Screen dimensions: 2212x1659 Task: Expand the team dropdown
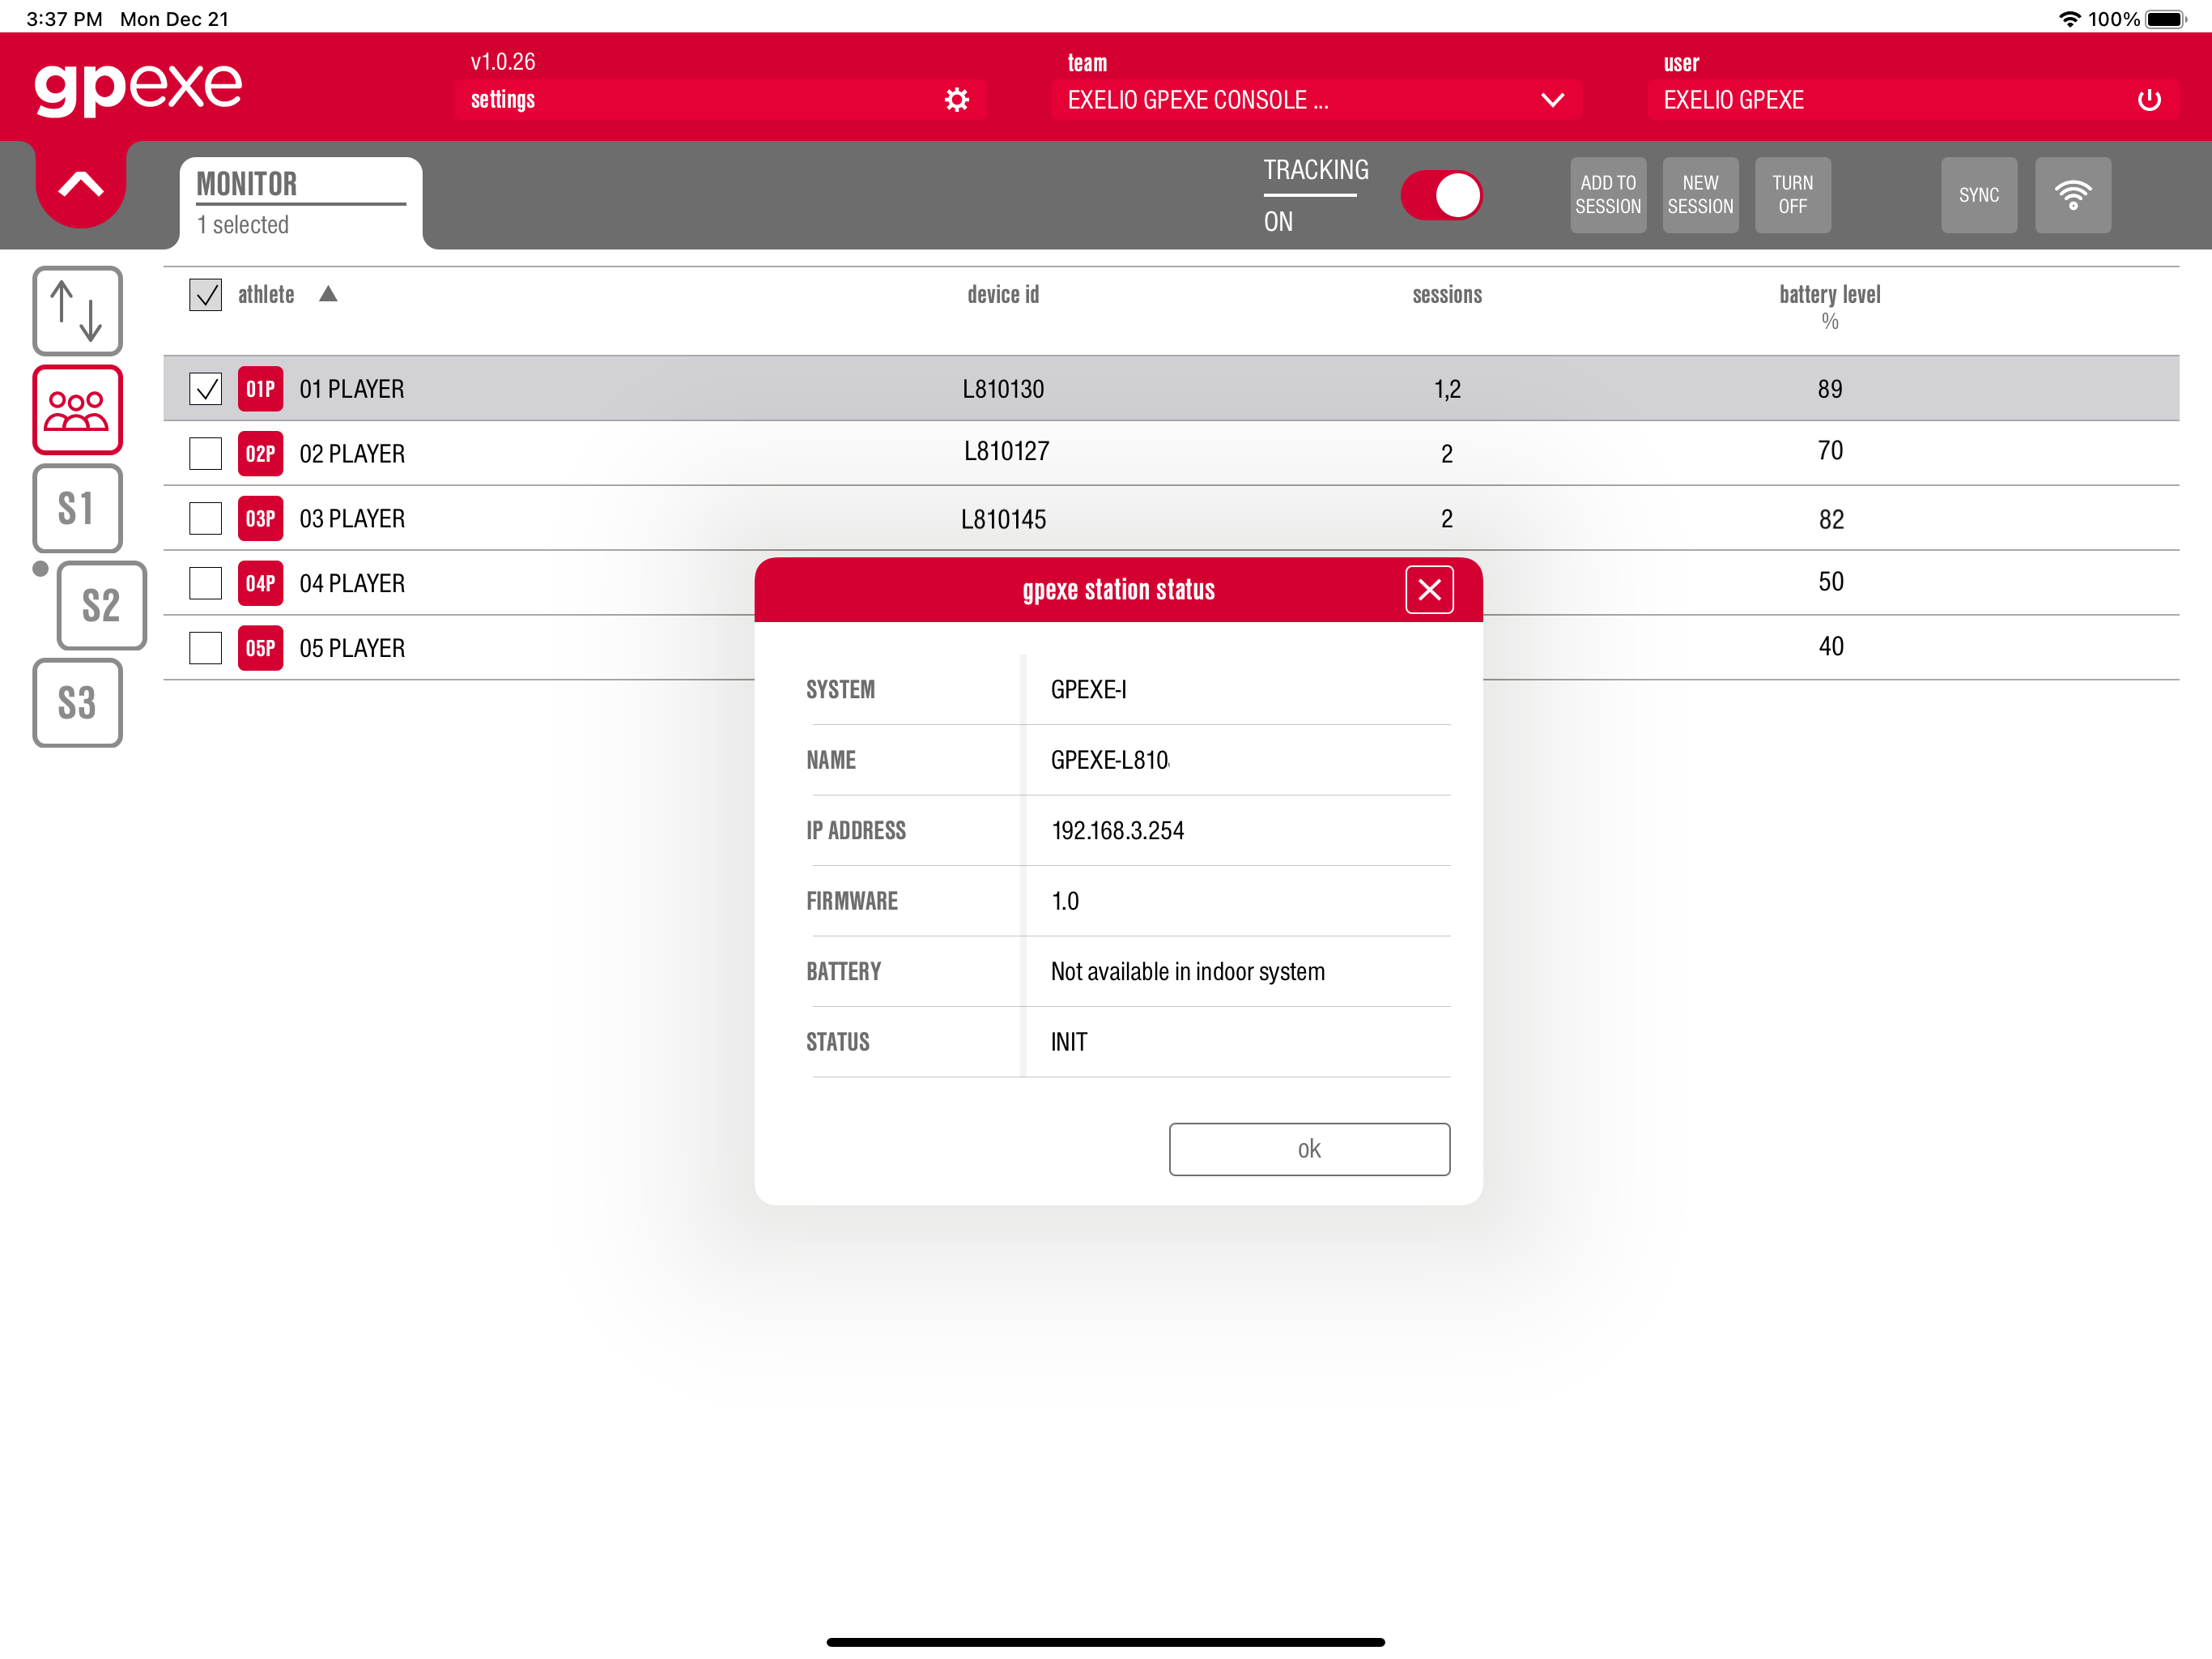pos(1316,100)
